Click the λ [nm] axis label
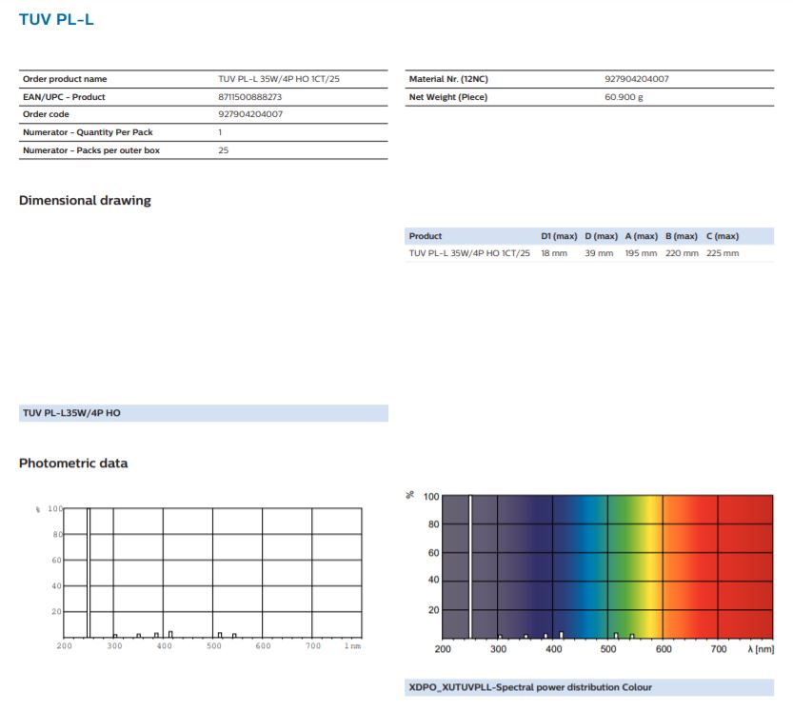 (x=761, y=649)
